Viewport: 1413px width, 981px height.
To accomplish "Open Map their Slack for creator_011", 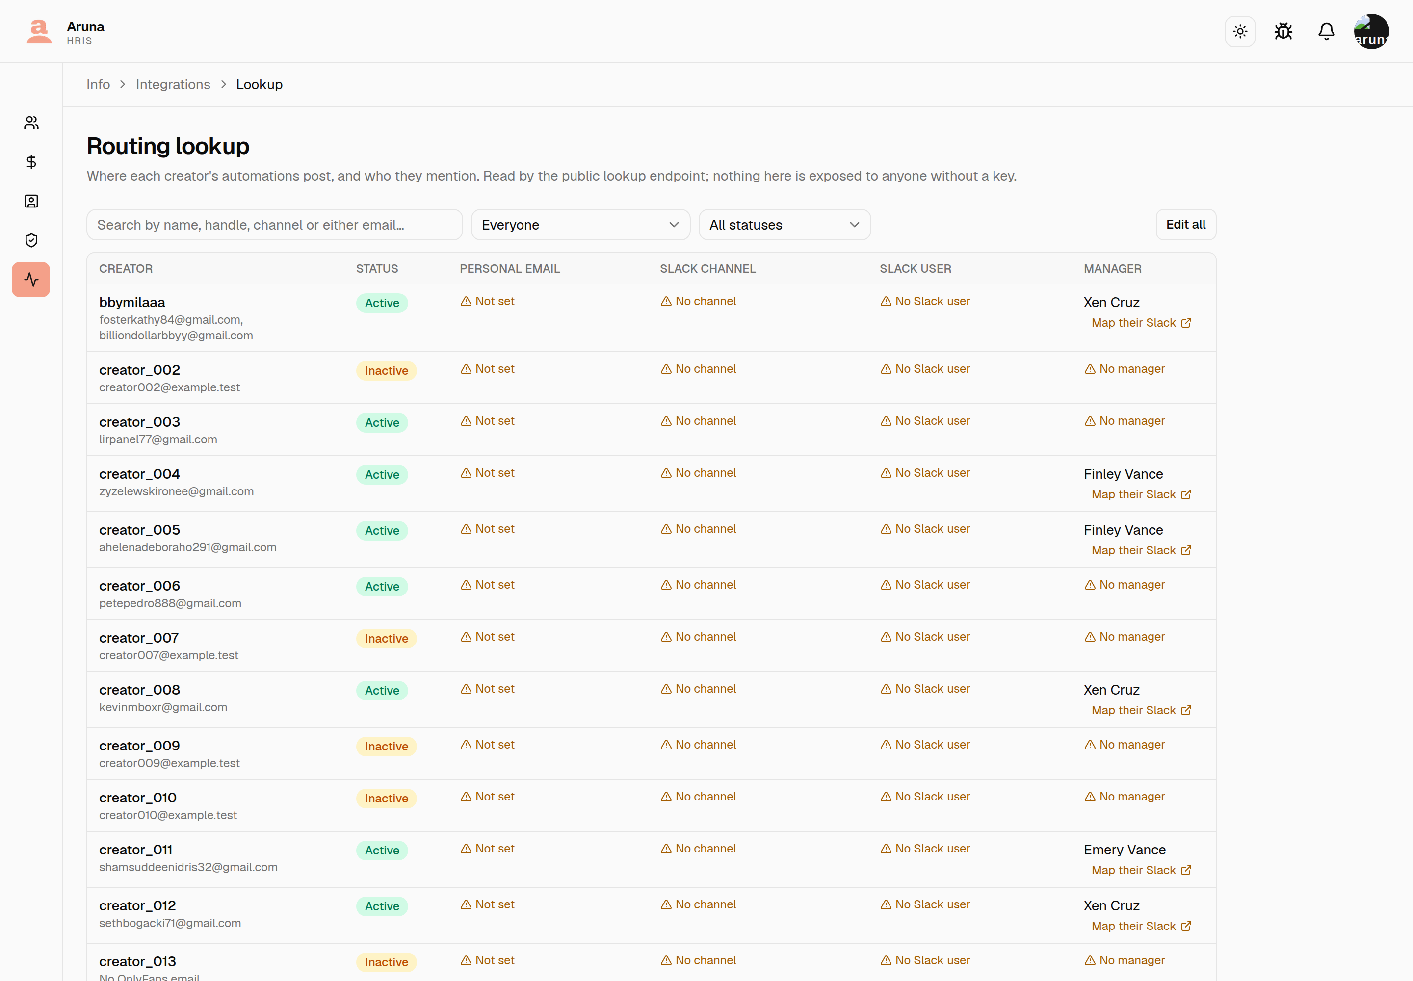I will point(1141,870).
